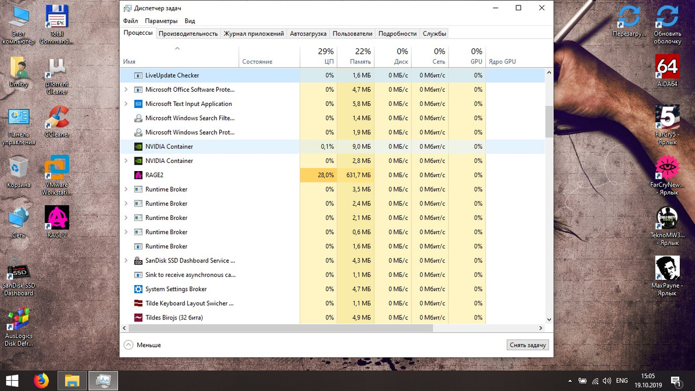Viewport: 695px width, 391px height.
Task: Select the CCleaner desktop icon
Action: click(56, 121)
